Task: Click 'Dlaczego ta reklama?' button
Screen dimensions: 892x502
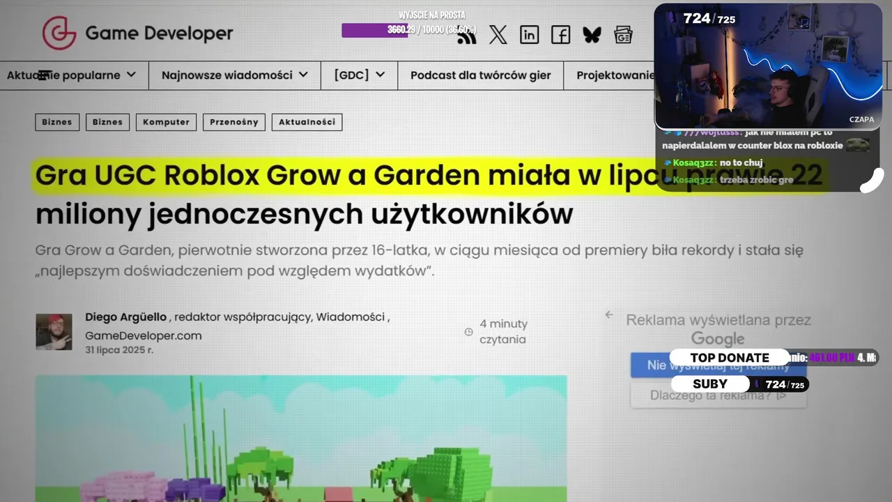Action: coord(718,395)
